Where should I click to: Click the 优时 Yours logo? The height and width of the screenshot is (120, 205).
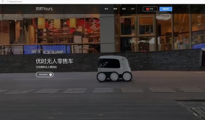point(44,9)
